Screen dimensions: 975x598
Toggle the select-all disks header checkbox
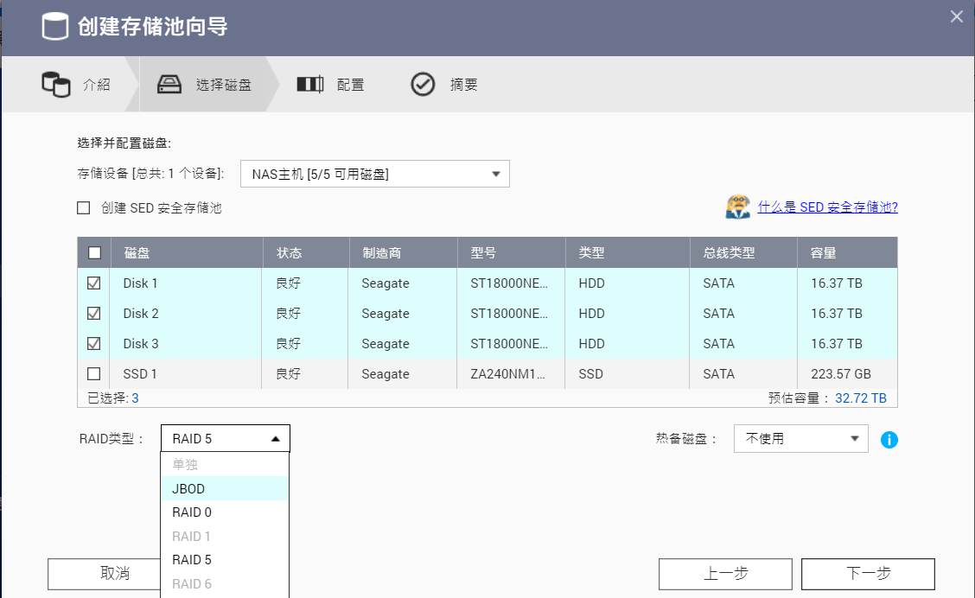click(94, 253)
